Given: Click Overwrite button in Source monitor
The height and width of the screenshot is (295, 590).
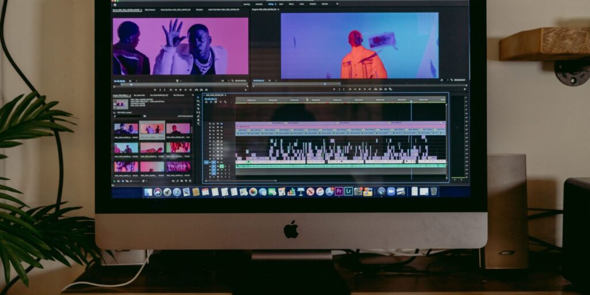Looking at the screenshot, I should pos(201,90).
